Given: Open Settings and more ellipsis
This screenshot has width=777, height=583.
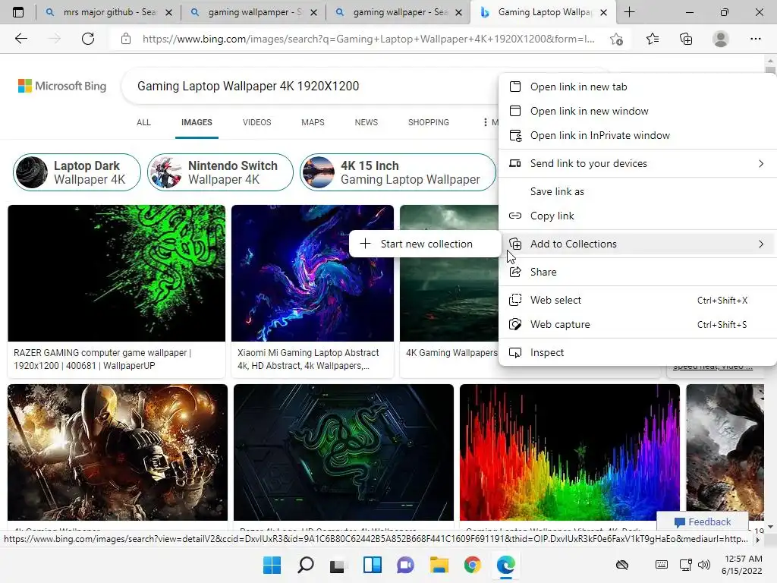Looking at the screenshot, I should 755,39.
